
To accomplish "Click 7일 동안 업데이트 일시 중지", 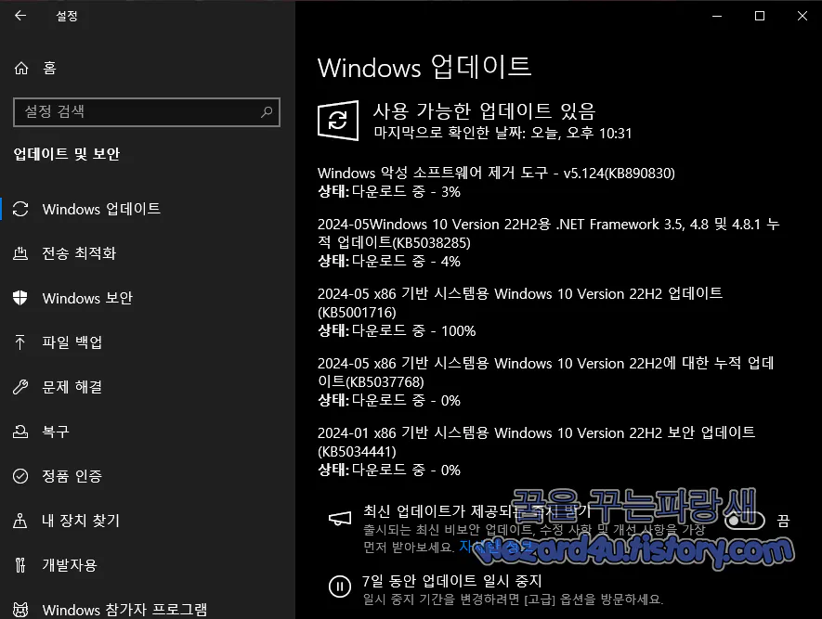I will coord(451,581).
